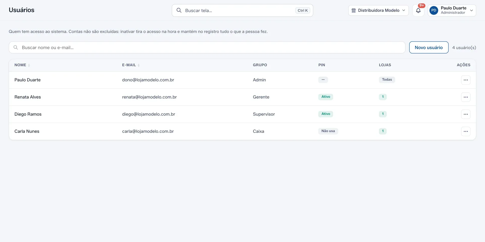Image resolution: width=485 pixels, height=242 pixels.
Task: Open actions menu for Carla Nunes row
Action: (466, 131)
